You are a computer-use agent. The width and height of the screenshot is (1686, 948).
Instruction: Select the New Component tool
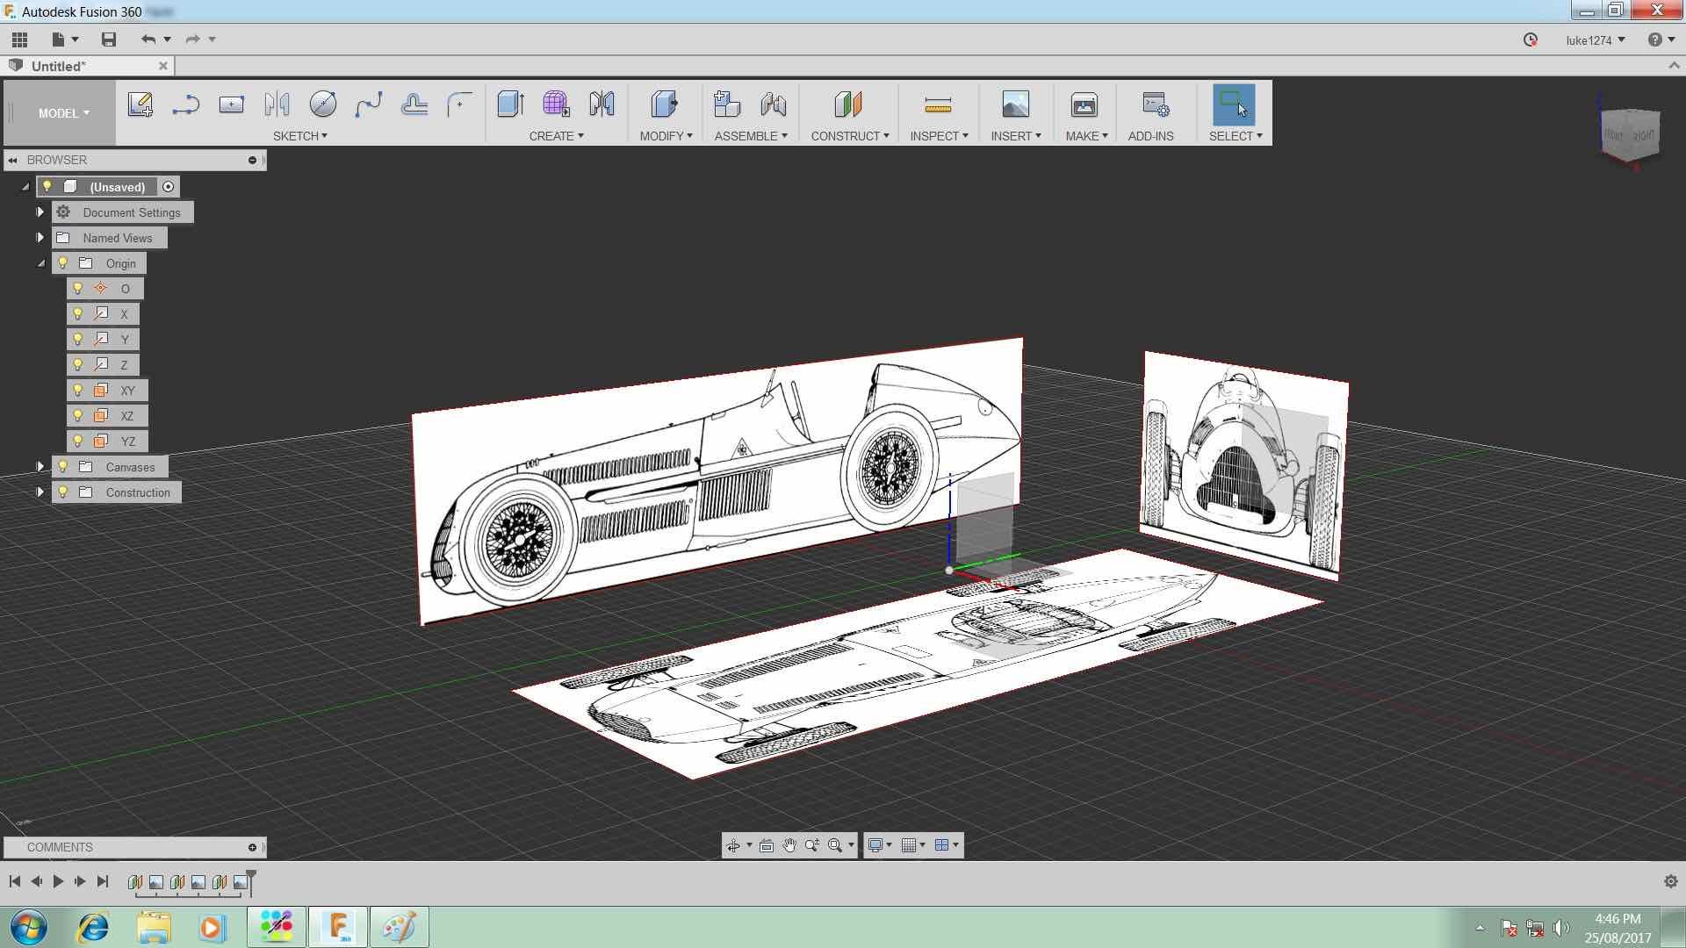(x=727, y=104)
